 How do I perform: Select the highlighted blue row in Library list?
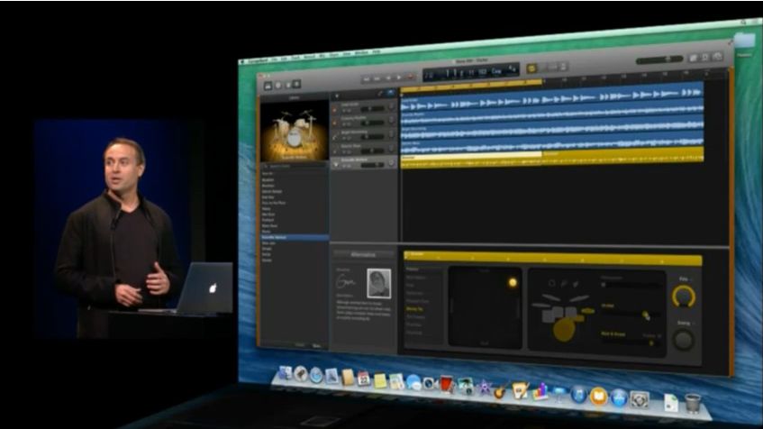click(295, 237)
